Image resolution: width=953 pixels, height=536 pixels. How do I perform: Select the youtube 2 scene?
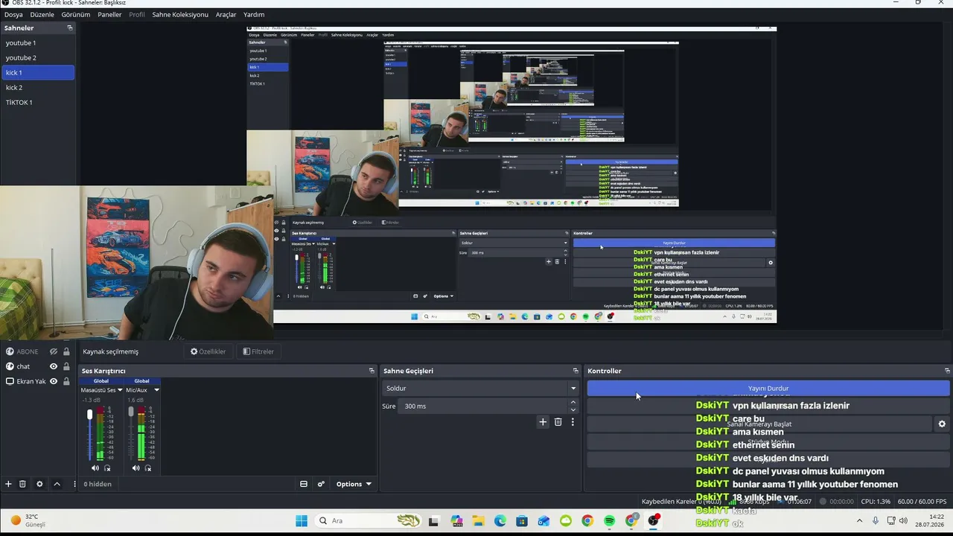(37, 57)
